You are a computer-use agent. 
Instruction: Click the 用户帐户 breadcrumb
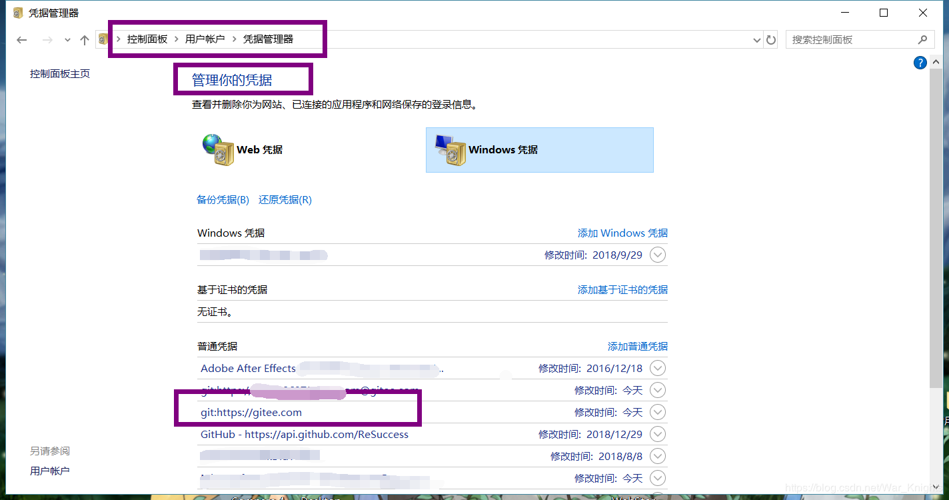point(205,39)
